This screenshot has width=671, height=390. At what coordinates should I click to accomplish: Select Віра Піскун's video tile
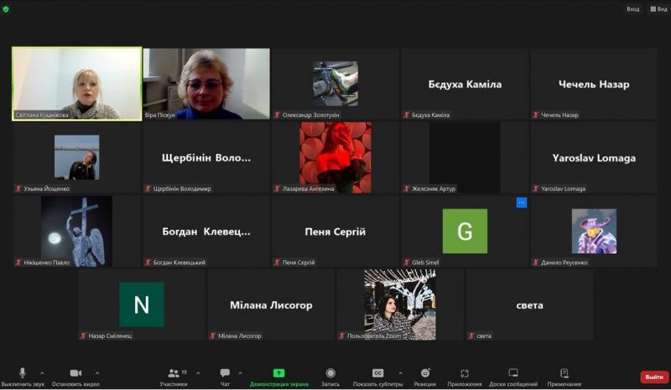[x=206, y=83]
